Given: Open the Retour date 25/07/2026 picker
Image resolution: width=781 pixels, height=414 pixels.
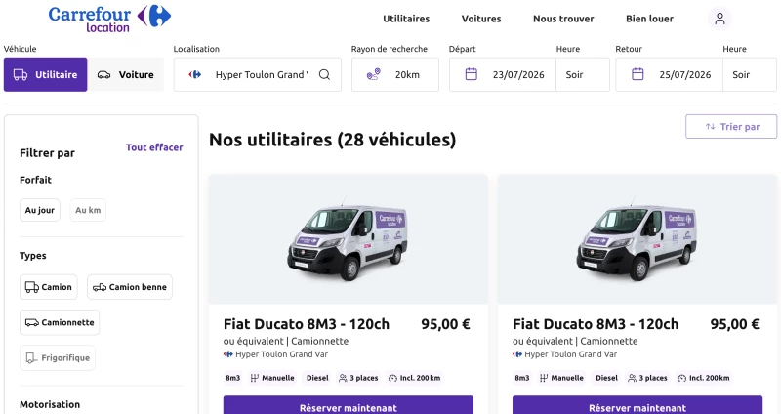Looking at the screenshot, I should point(669,75).
